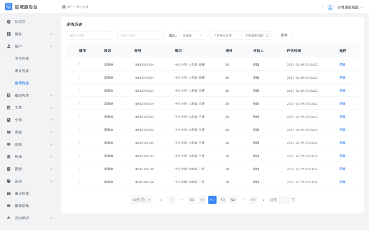Click the 服务 grid icon
Image resolution: width=369 pixels, height=230 pixels.
(x=9, y=34)
